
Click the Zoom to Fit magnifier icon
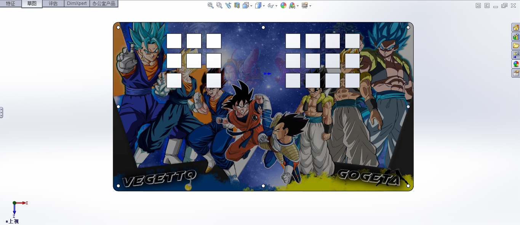[210, 5]
